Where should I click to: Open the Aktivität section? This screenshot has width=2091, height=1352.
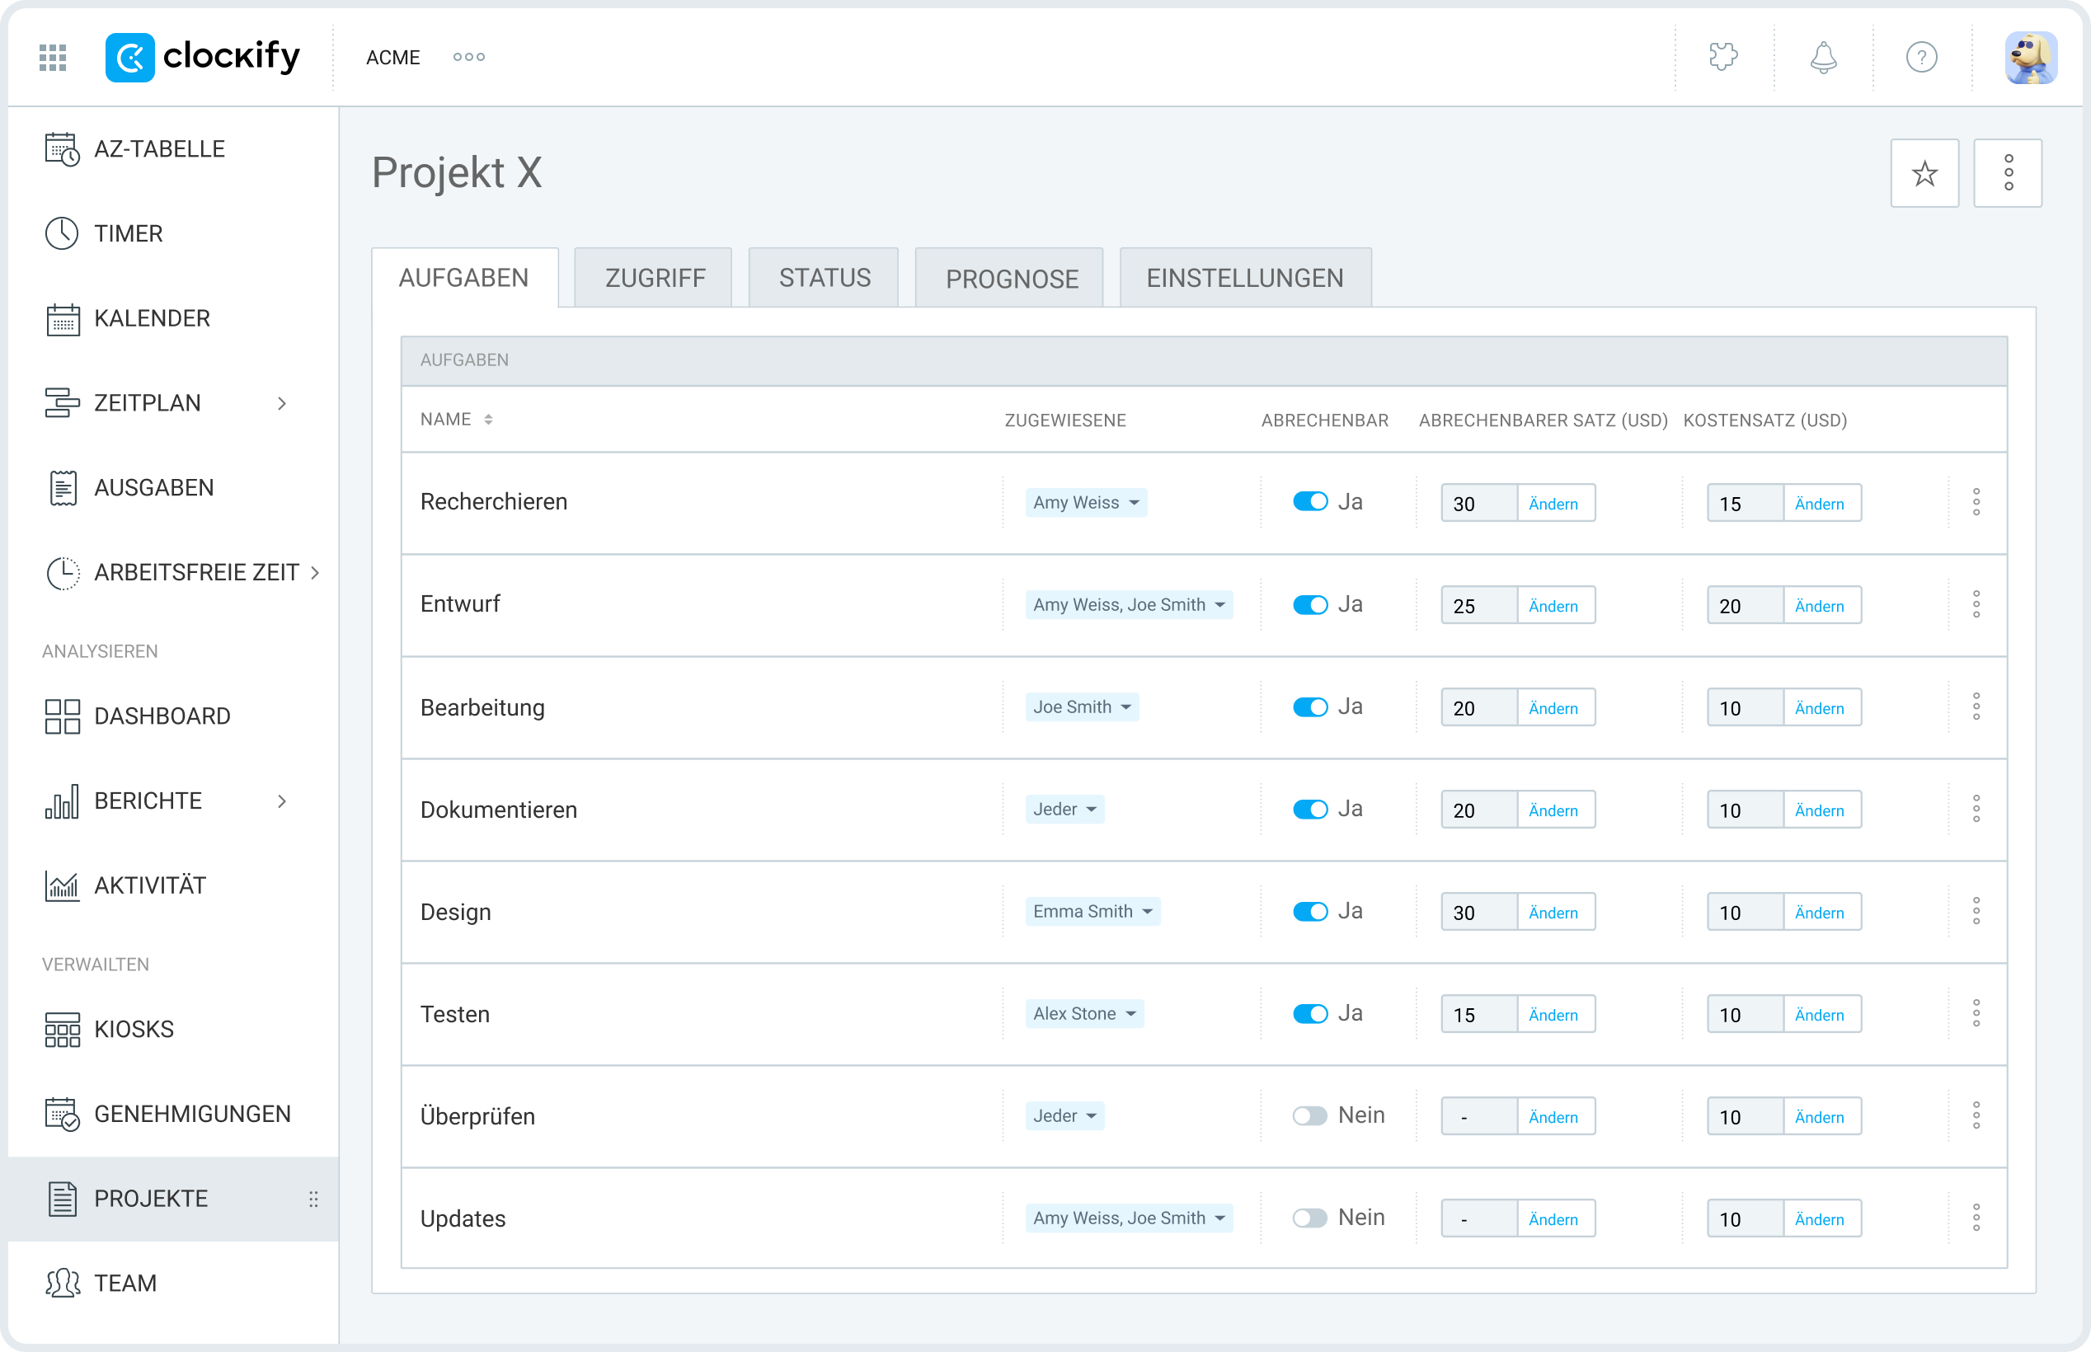pyautogui.click(x=150, y=885)
